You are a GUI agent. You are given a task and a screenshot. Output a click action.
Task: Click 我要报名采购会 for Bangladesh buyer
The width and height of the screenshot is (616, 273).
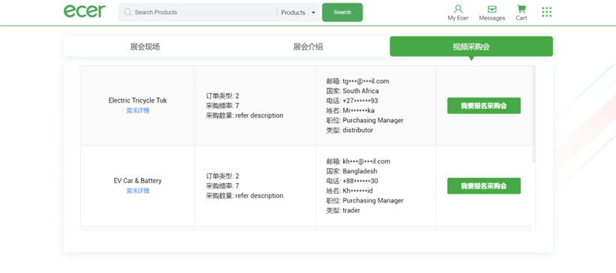(484, 186)
